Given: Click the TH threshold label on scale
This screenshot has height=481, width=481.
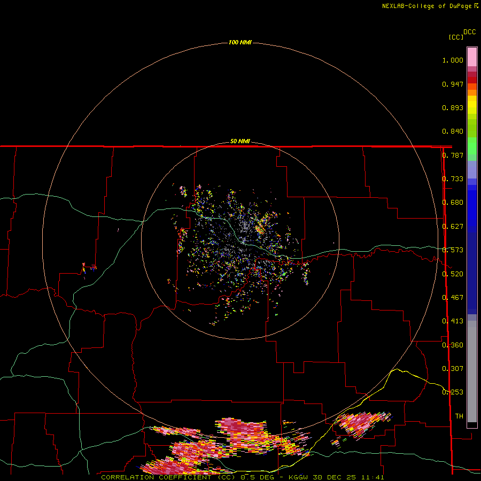Looking at the screenshot, I should point(459,416).
